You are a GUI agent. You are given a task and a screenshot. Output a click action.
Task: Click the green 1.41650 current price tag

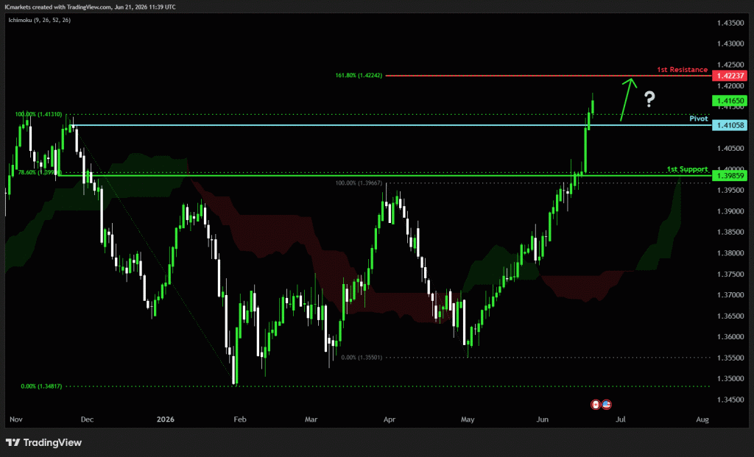(x=730, y=101)
